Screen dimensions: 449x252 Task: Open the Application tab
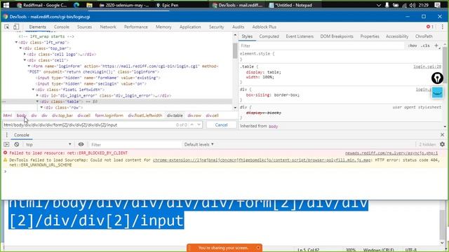190,27
